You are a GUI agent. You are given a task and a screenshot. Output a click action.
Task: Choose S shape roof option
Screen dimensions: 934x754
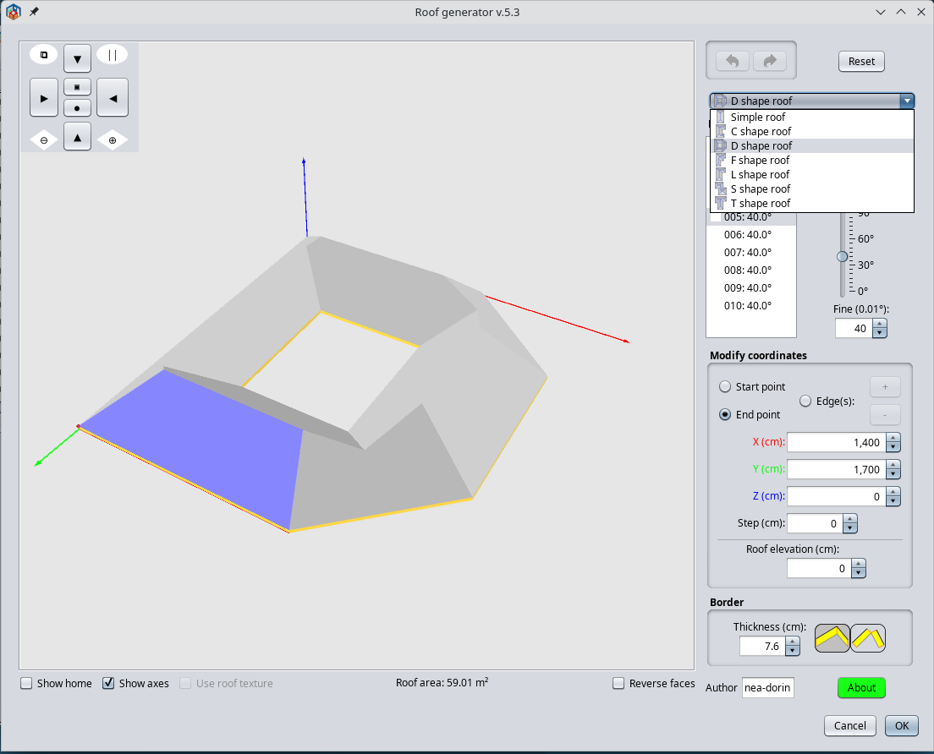point(812,188)
